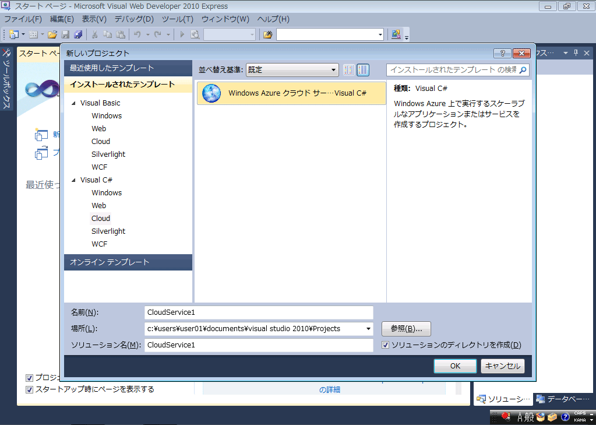
Task: Open the Redo history dropdown arrow
Action: [168, 34]
